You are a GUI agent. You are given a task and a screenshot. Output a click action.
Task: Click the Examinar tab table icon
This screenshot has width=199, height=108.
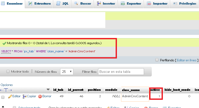[x=3, y=4]
